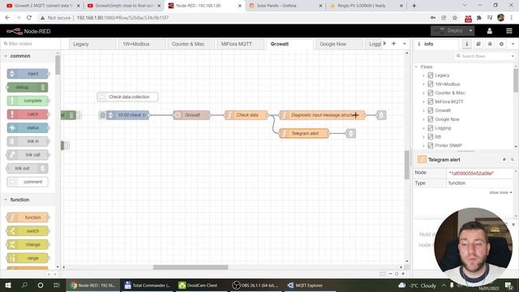Open Deploy options dropdown arrow

click(x=470, y=31)
